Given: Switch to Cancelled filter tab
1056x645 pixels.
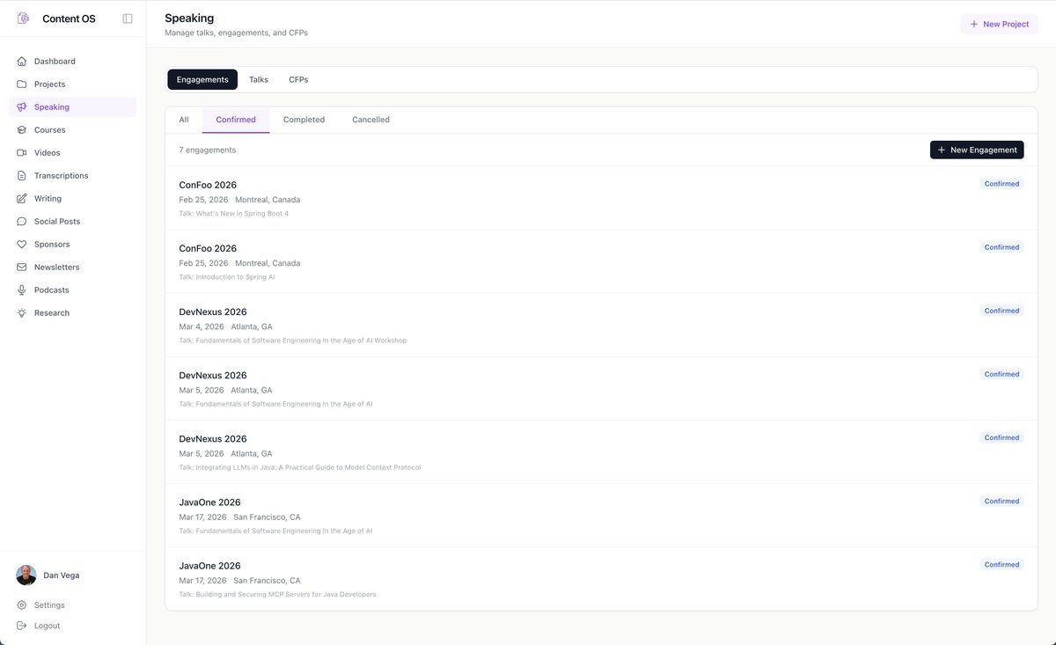Looking at the screenshot, I should [370, 120].
